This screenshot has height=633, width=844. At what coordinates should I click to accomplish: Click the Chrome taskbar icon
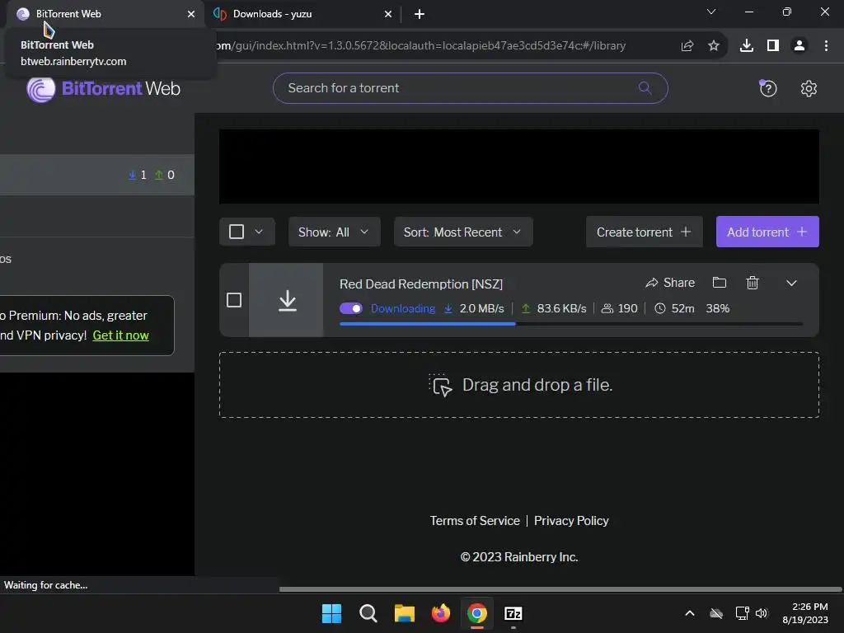click(477, 613)
